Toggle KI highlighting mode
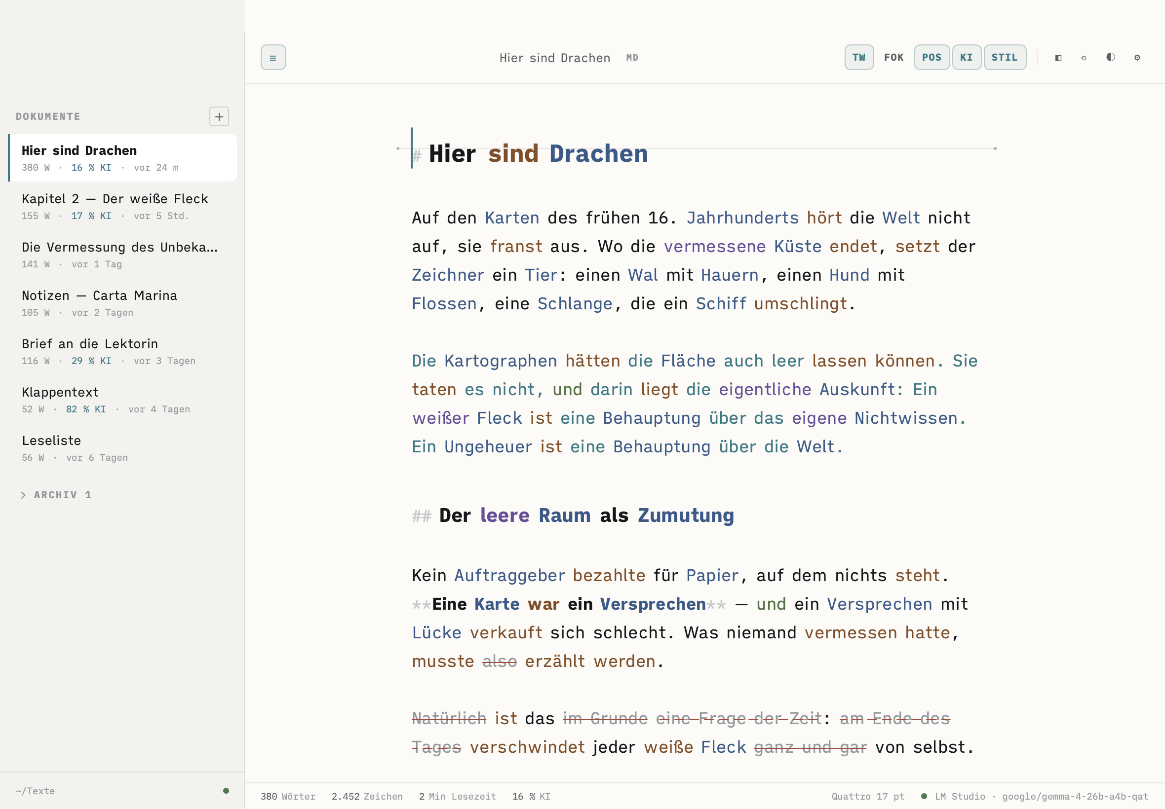Image resolution: width=1165 pixels, height=809 pixels. (x=967, y=57)
